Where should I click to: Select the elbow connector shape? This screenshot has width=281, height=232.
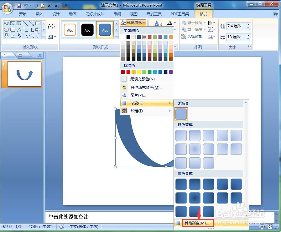point(25,30)
